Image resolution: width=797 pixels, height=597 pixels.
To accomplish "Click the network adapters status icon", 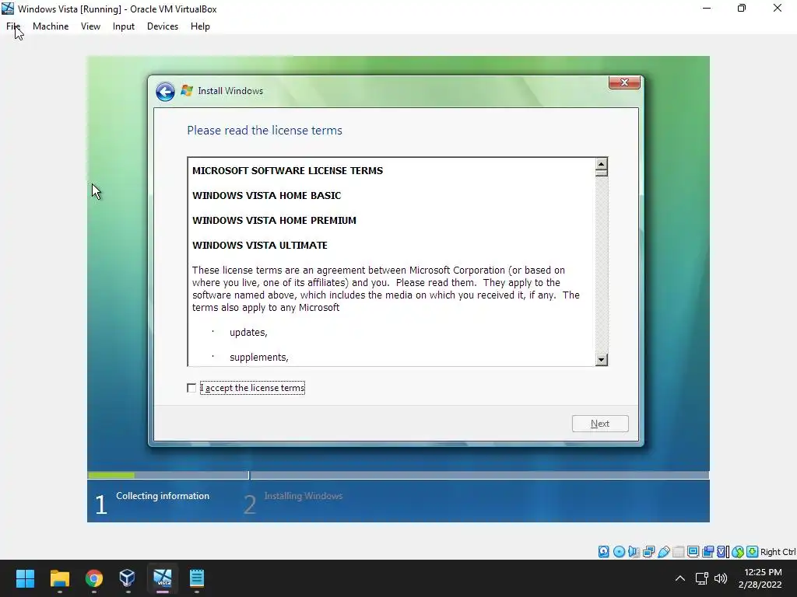I will [648, 552].
